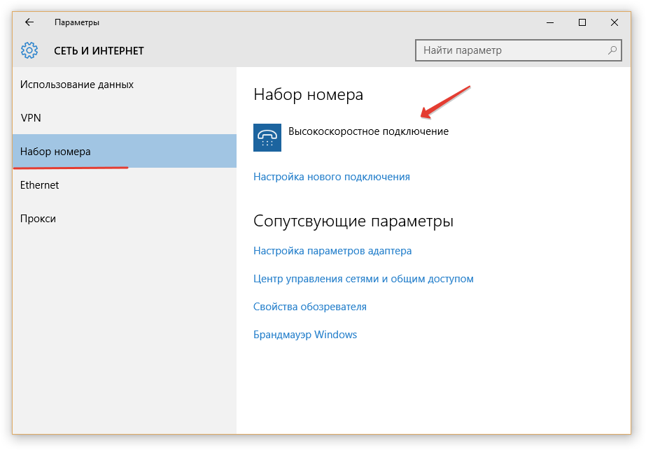Close the Параметры window
Image resolution: width=646 pixels, height=450 pixels.
pos(615,22)
